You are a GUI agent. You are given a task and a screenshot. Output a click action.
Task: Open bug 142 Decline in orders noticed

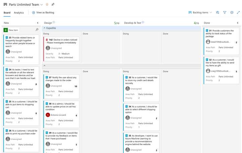click(x=62, y=41)
